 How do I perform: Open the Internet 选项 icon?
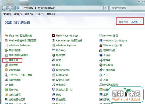tap(101, 36)
